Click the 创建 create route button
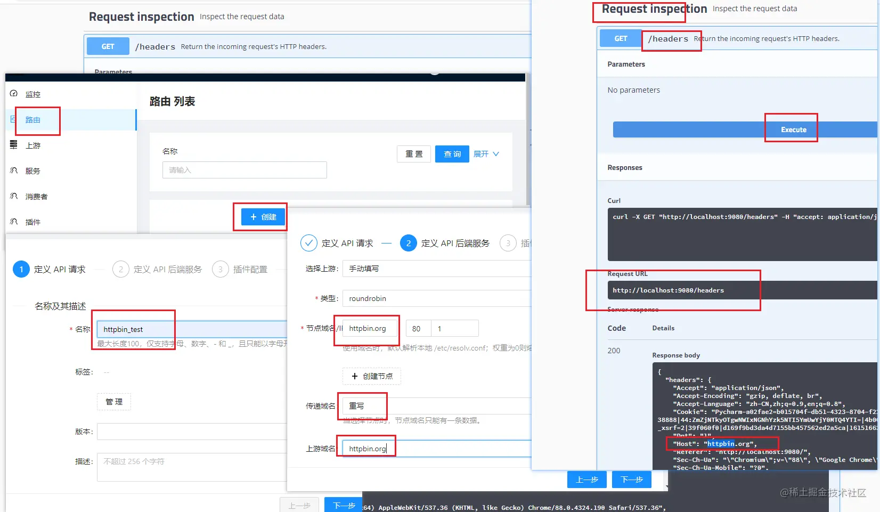 coord(263,217)
